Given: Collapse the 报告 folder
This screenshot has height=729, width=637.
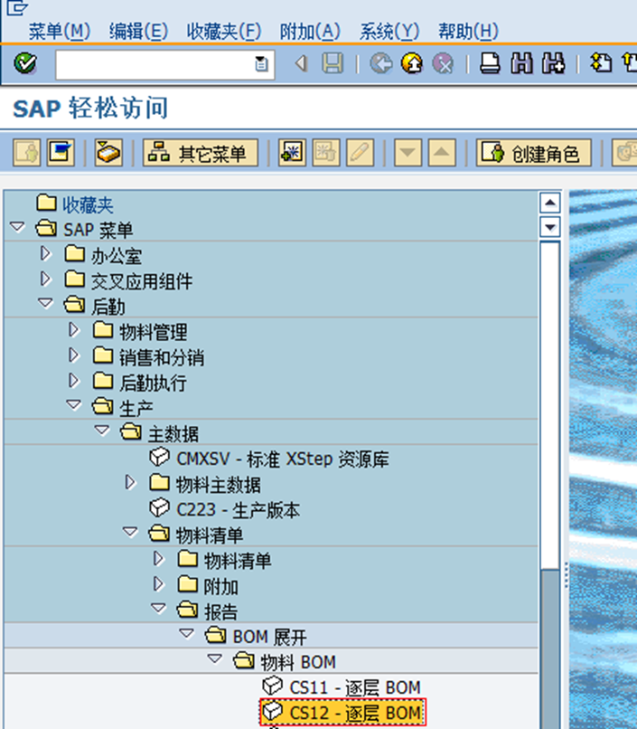Looking at the screenshot, I should pyautogui.click(x=159, y=609).
